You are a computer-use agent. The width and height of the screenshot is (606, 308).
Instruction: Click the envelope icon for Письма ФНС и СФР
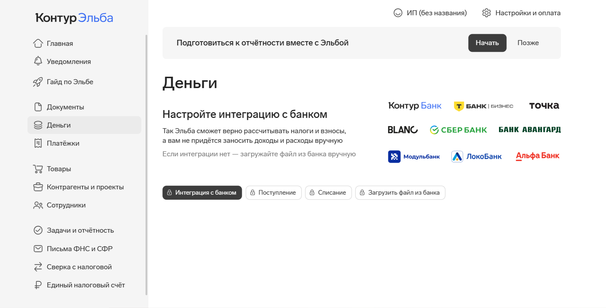point(38,249)
